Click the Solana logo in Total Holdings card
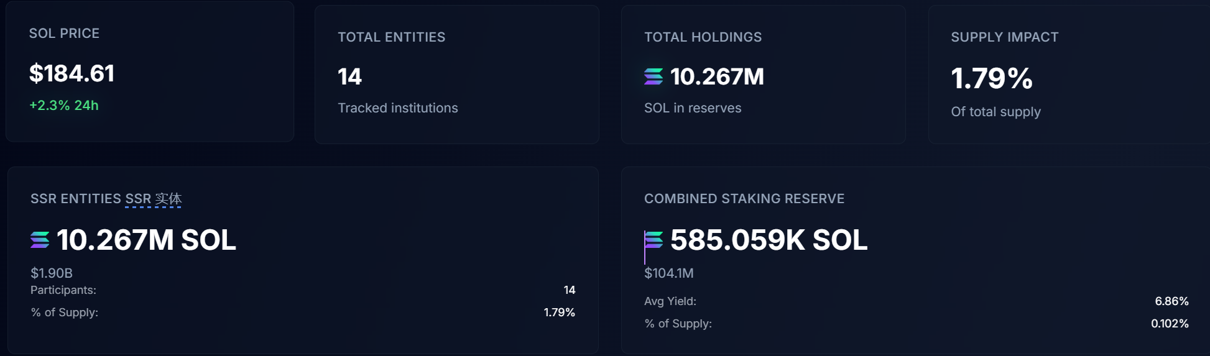This screenshot has width=1210, height=356. (x=653, y=76)
